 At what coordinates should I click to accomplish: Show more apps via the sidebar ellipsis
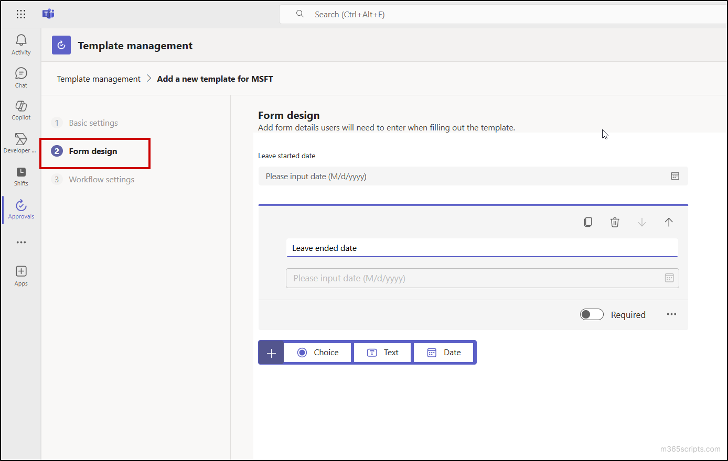click(x=21, y=242)
